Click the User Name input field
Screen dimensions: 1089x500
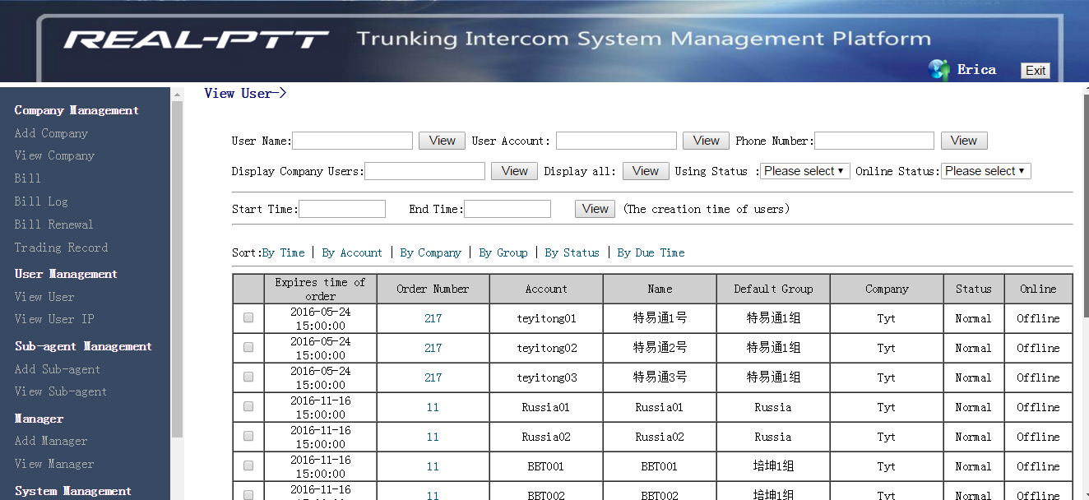(x=352, y=141)
